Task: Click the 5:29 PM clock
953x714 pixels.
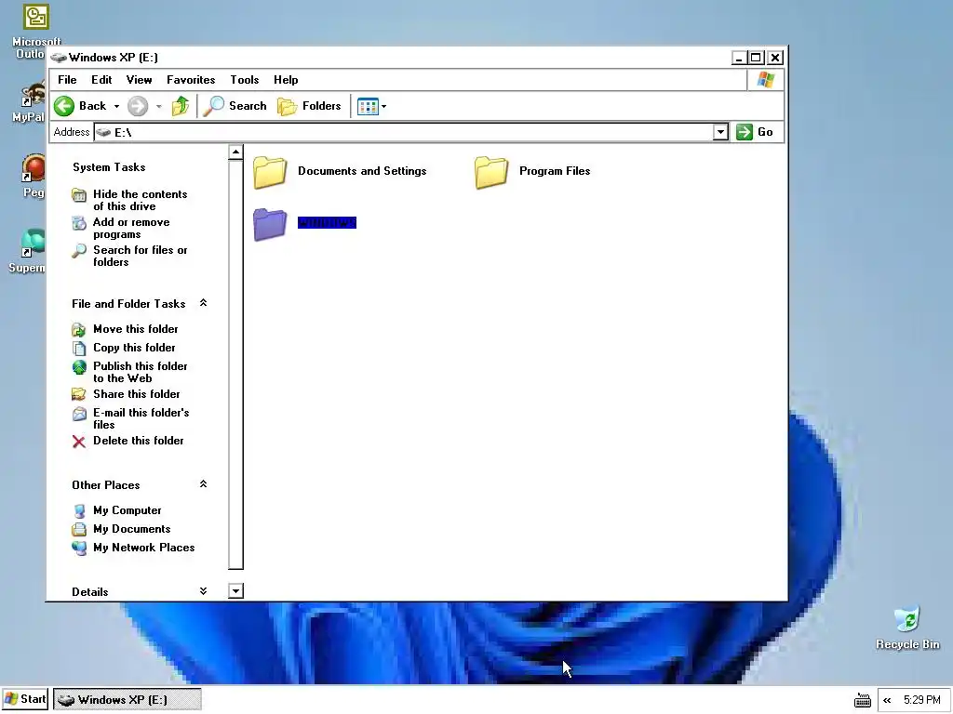Action: (x=921, y=700)
